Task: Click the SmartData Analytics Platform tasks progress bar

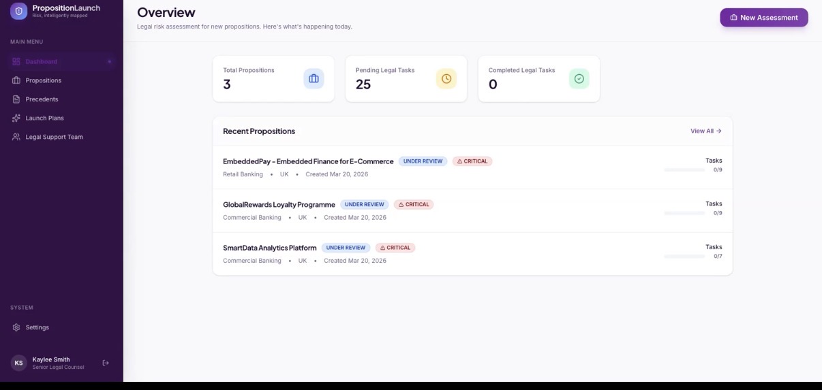Action: [x=684, y=257]
